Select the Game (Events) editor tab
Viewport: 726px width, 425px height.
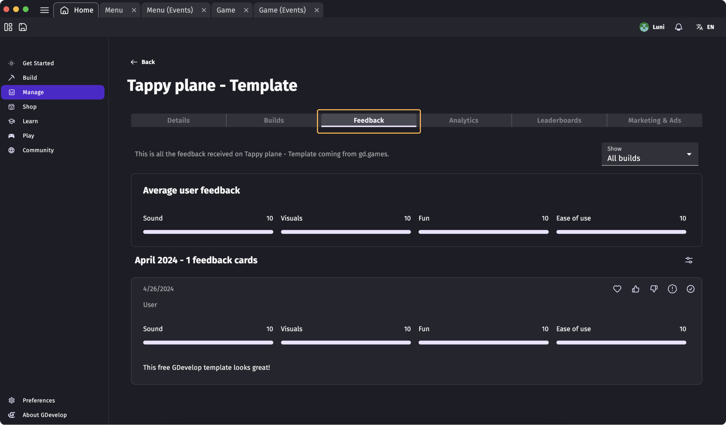coord(282,10)
